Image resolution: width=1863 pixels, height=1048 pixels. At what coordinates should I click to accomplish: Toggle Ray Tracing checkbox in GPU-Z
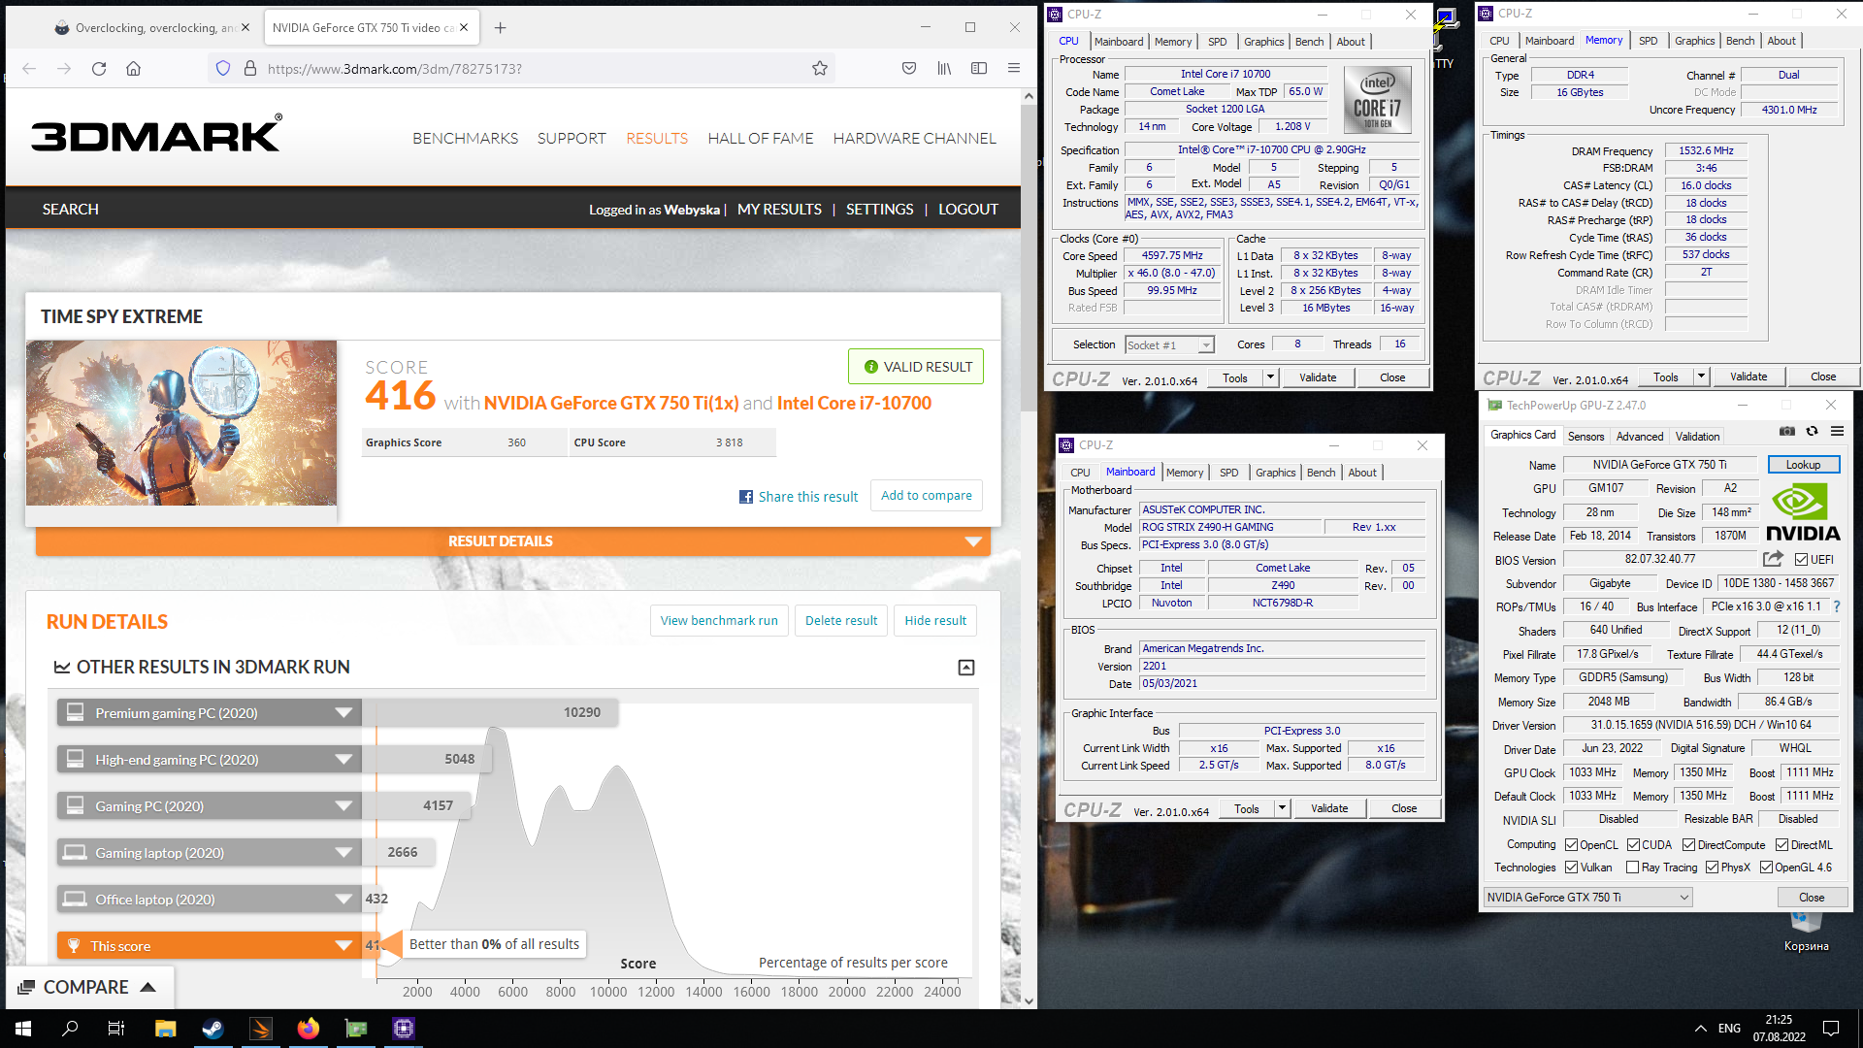1632,868
